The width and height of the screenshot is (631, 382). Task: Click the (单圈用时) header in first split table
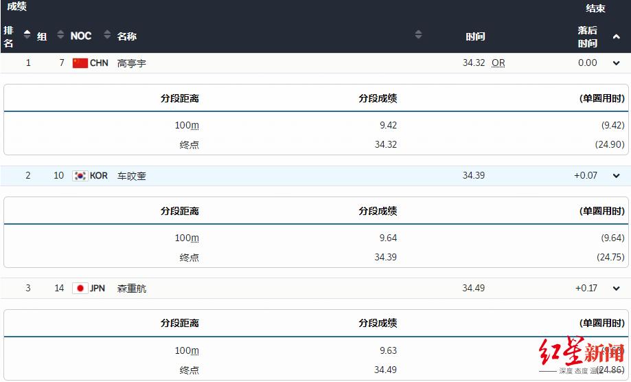[602, 99]
